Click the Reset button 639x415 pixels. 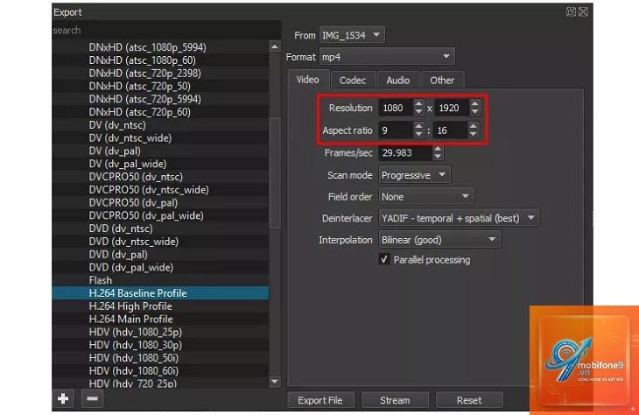(x=469, y=400)
